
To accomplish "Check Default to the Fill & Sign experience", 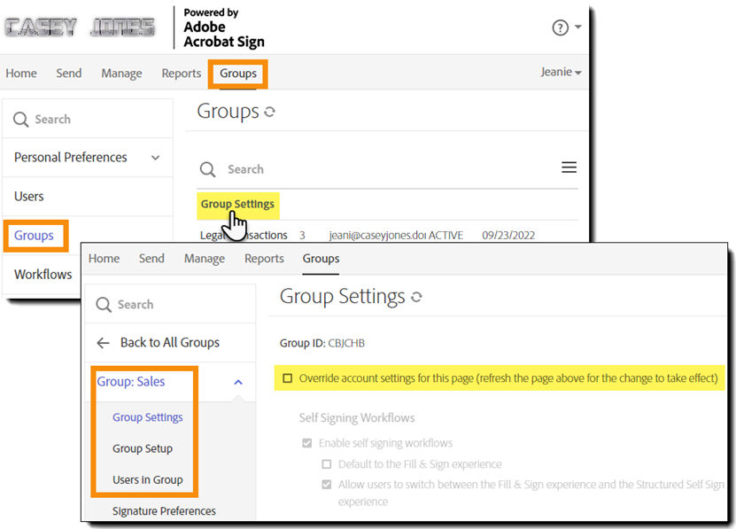I will coord(327,464).
